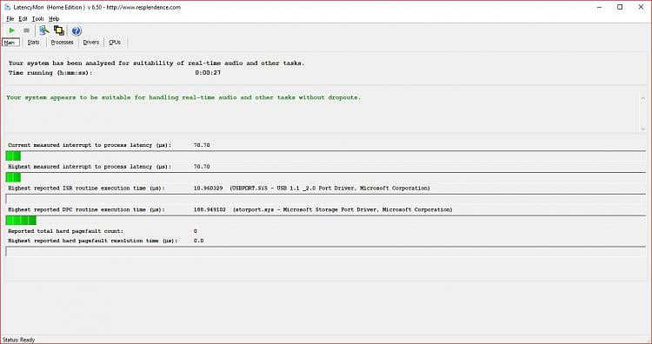Select the Main tab

pyautogui.click(x=10, y=43)
